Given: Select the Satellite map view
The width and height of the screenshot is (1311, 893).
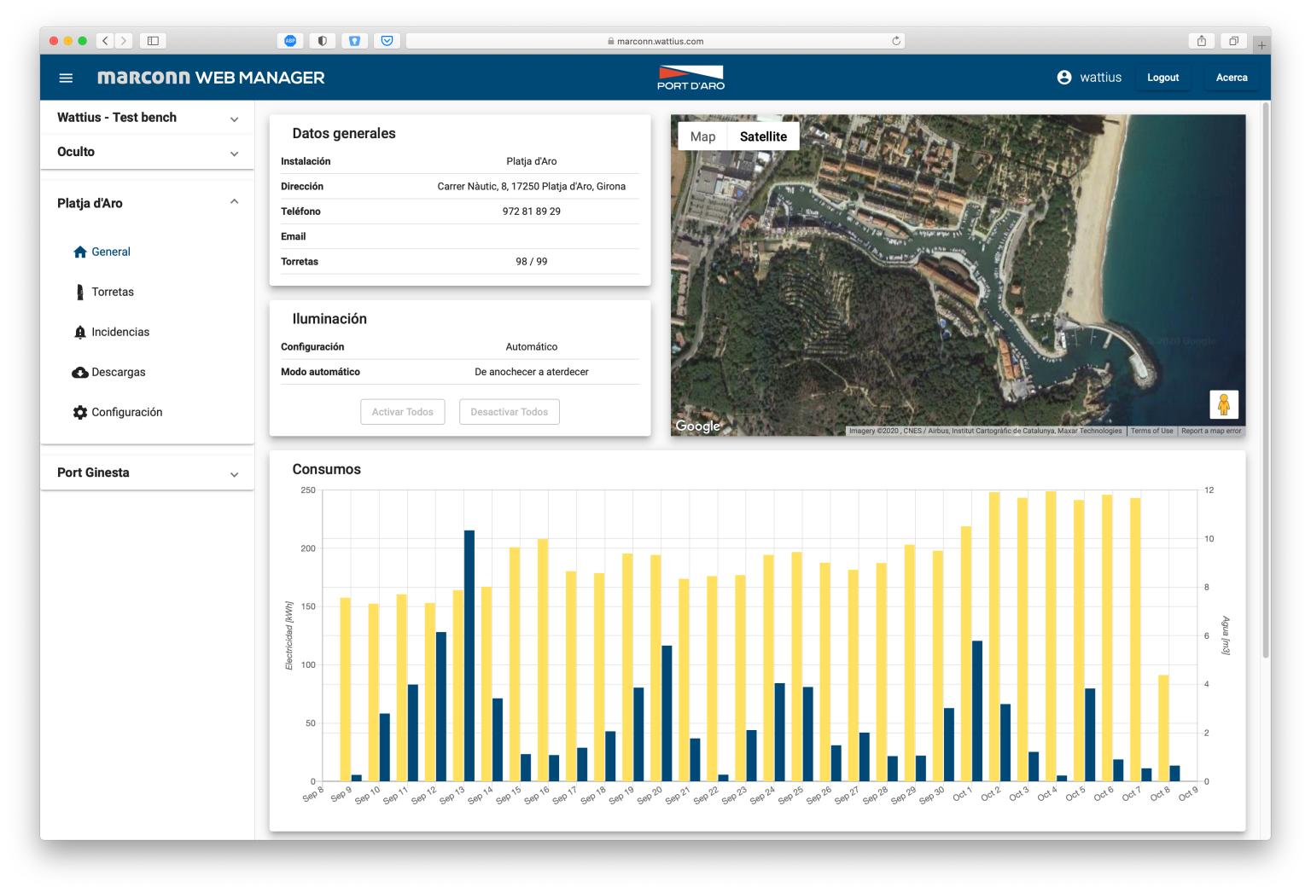Looking at the screenshot, I should 763,136.
